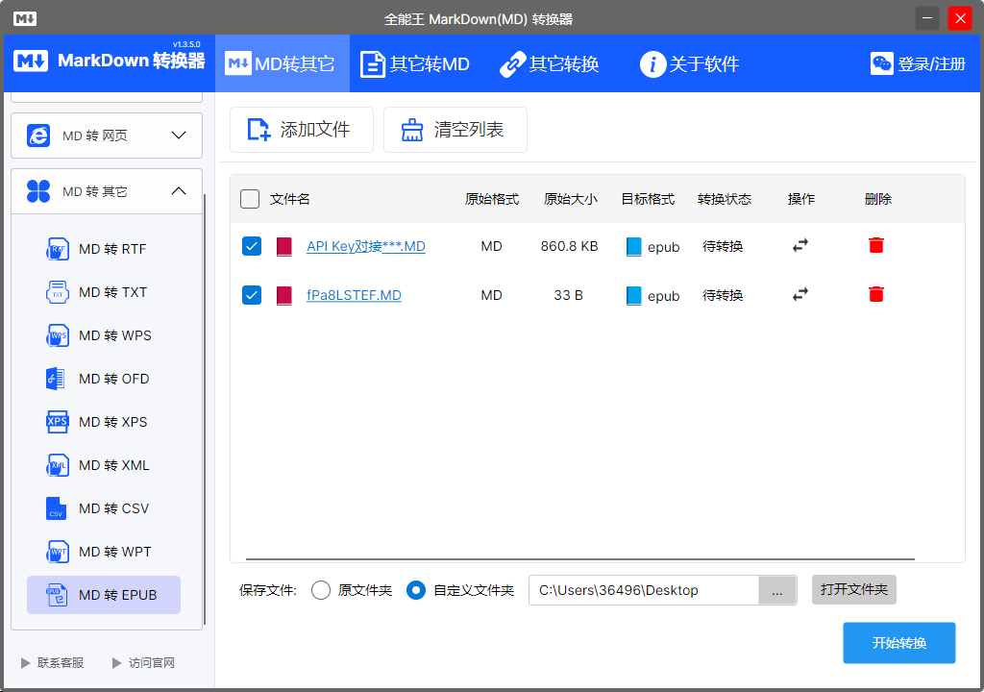
Task: Open 关于软件 tab
Action: 689,63
